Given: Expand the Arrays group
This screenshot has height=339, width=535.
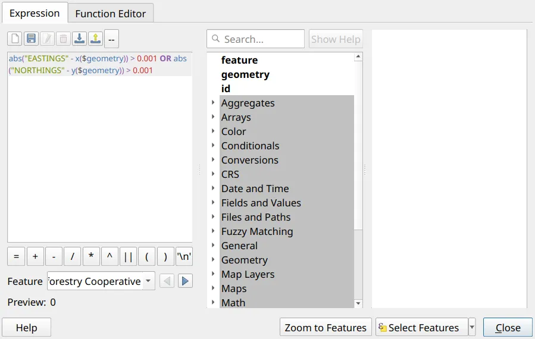Looking at the screenshot, I should click(x=213, y=117).
